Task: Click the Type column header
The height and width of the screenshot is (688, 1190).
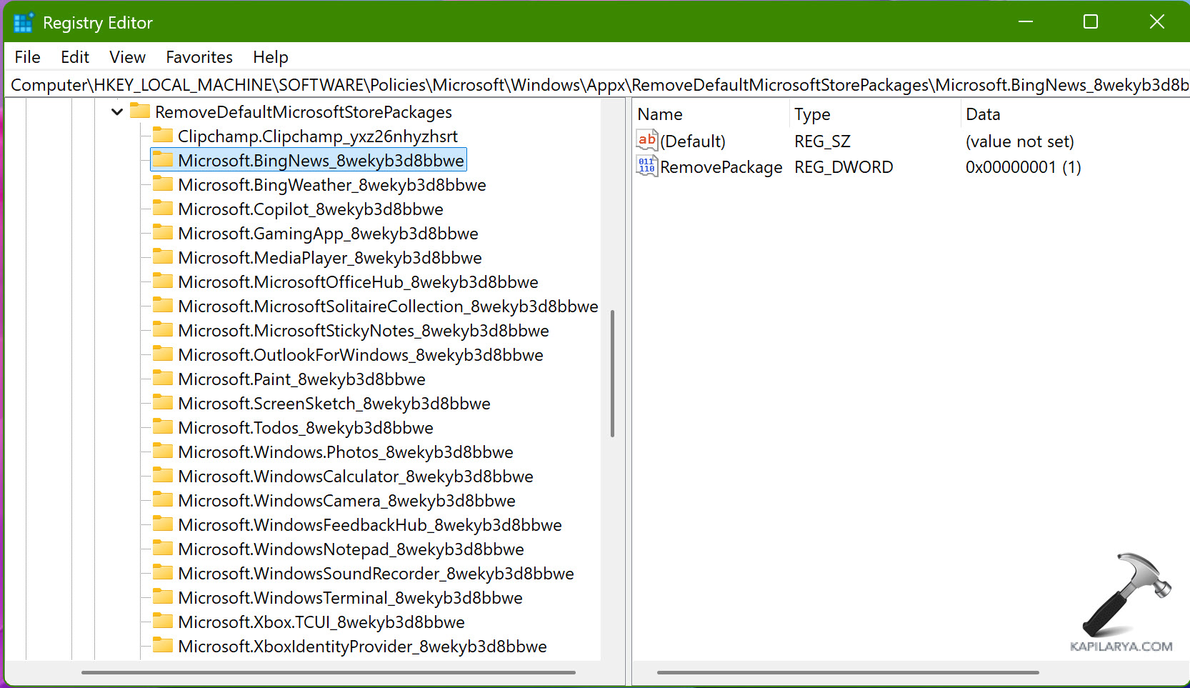Action: point(812,114)
